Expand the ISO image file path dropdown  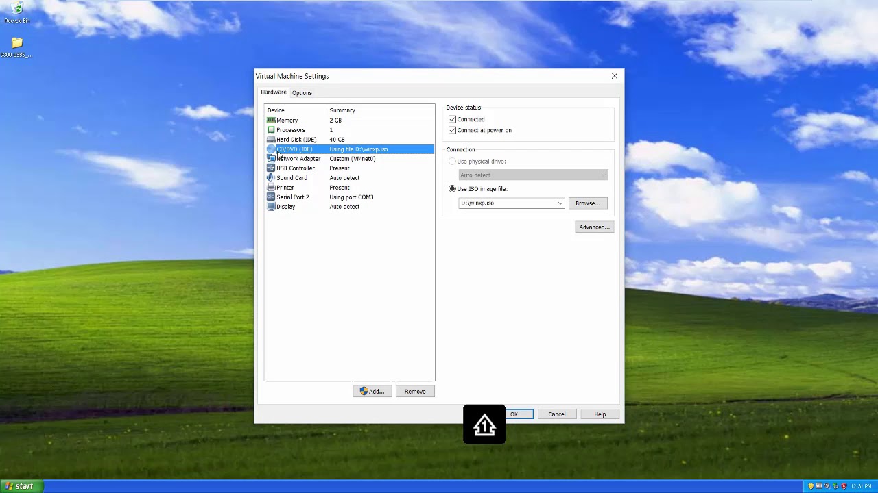click(560, 203)
